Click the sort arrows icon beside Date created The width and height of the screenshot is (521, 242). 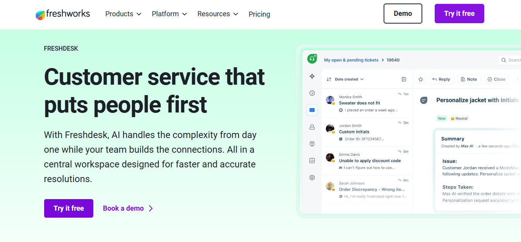(x=329, y=79)
